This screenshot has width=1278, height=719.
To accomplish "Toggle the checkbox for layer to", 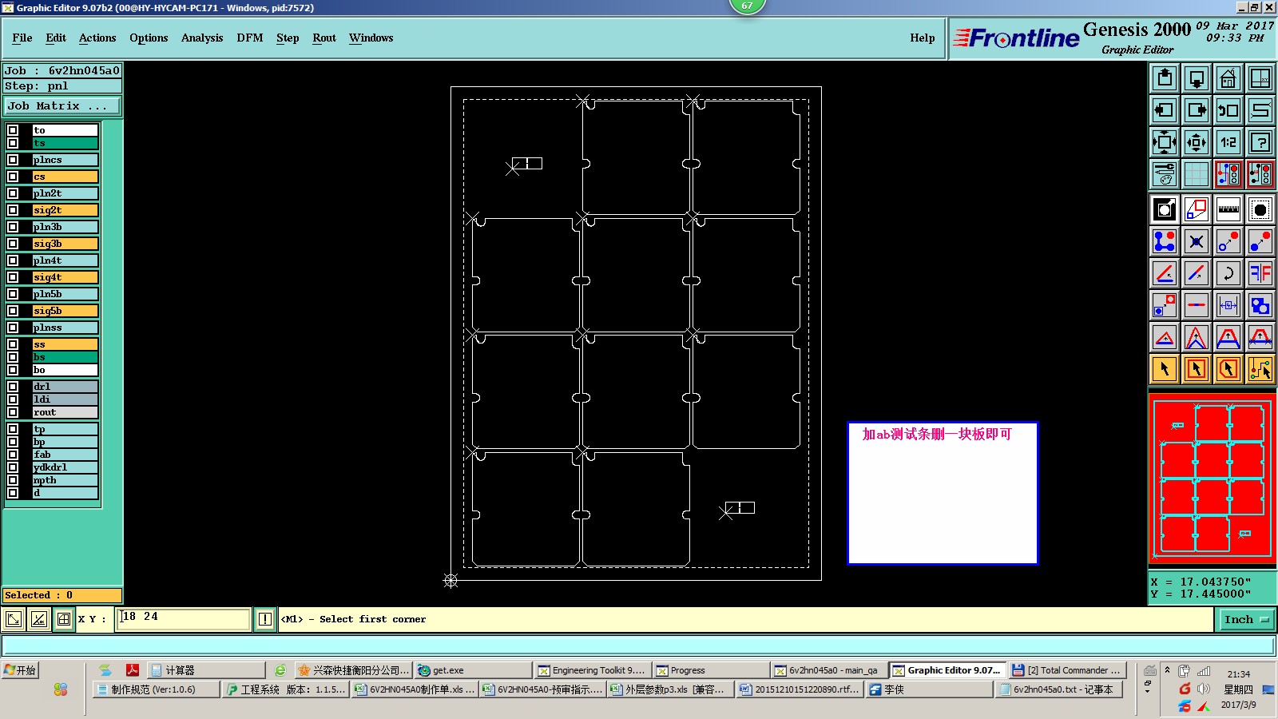I will (x=13, y=129).
